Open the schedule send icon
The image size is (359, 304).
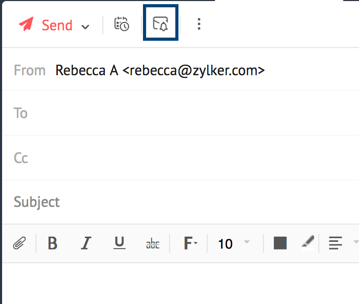pos(122,24)
